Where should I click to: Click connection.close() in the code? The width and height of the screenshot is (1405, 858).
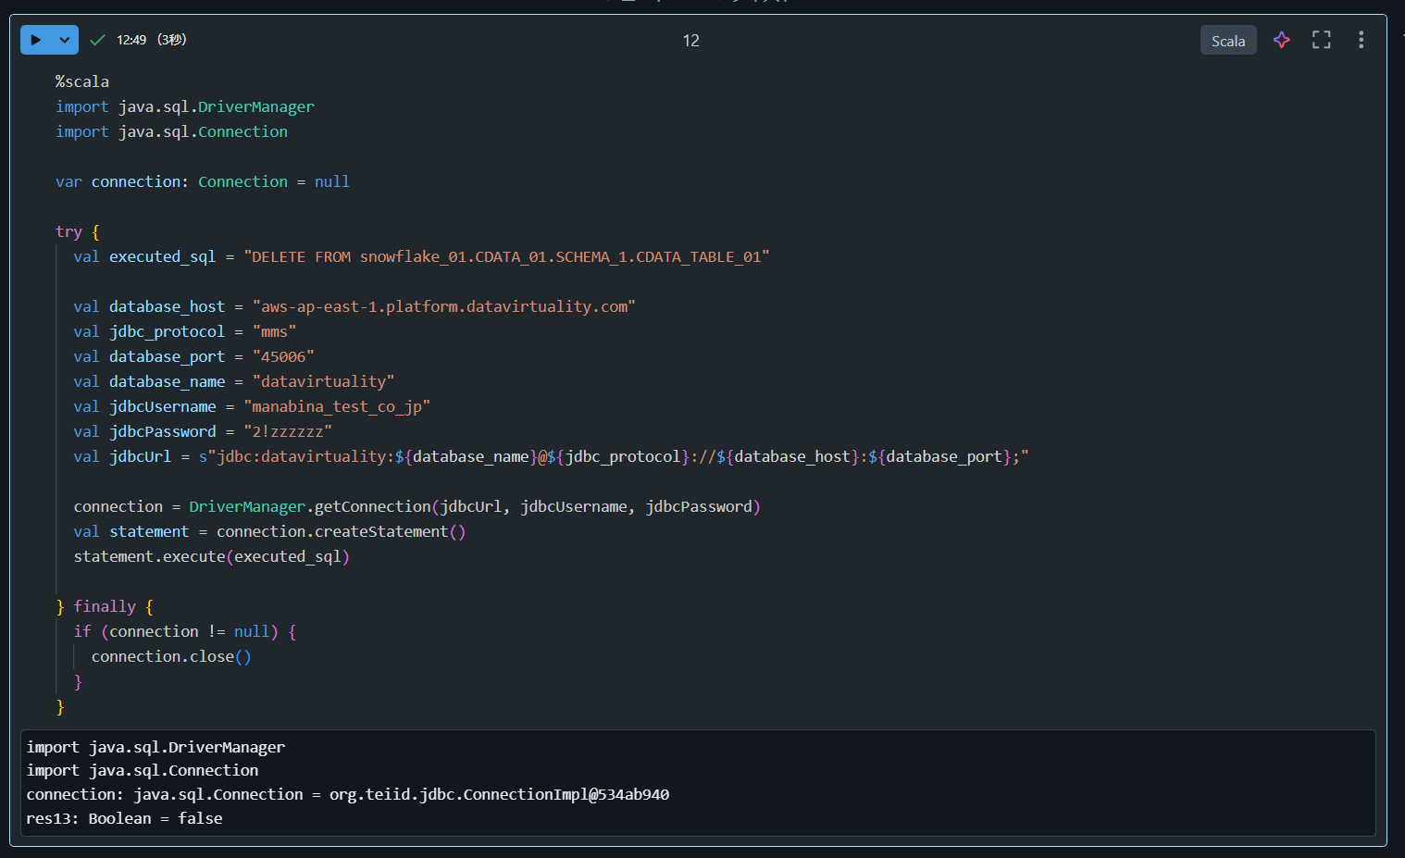tap(171, 656)
